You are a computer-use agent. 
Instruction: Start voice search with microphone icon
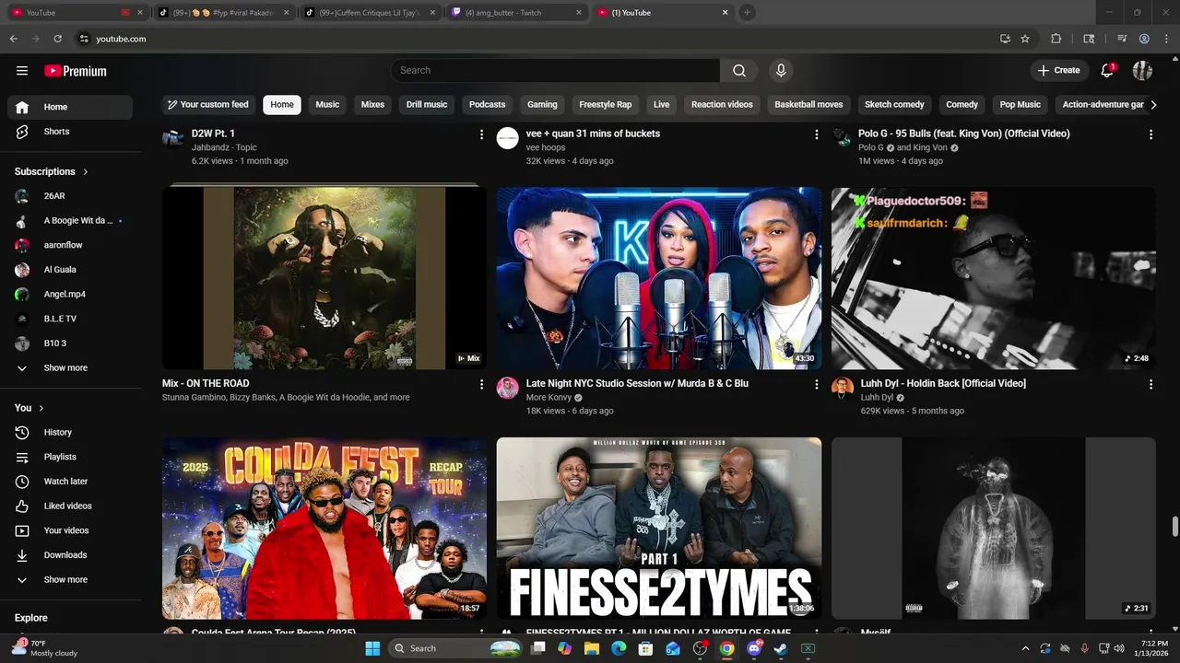coord(781,71)
